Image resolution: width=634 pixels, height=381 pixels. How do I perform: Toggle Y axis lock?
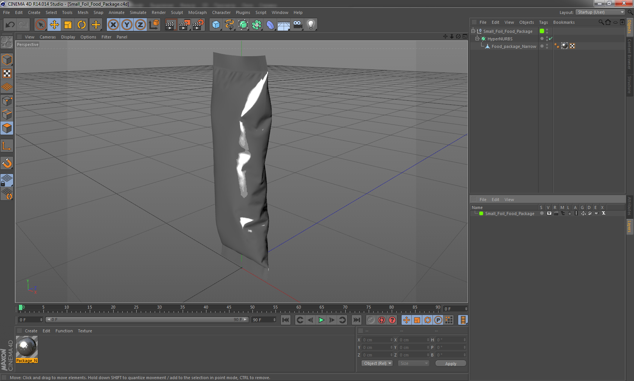point(127,25)
